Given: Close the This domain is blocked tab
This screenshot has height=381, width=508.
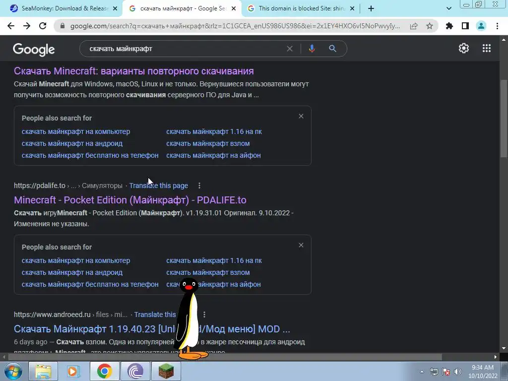Looking at the screenshot, I should tap(352, 9).
